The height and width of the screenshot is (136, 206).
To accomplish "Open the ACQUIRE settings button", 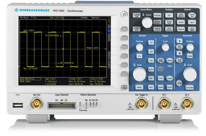I will 190,87.
